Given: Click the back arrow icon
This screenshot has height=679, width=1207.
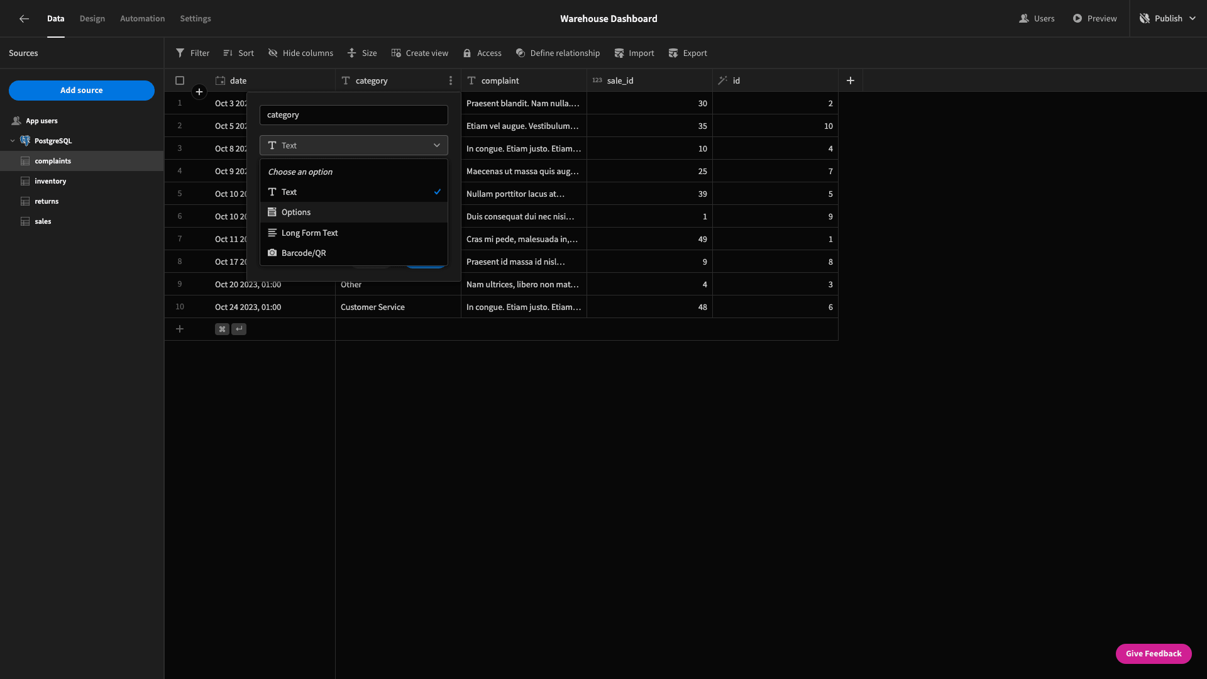Looking at the screenshot, I should pyautogui.click(x=24, y=19).
